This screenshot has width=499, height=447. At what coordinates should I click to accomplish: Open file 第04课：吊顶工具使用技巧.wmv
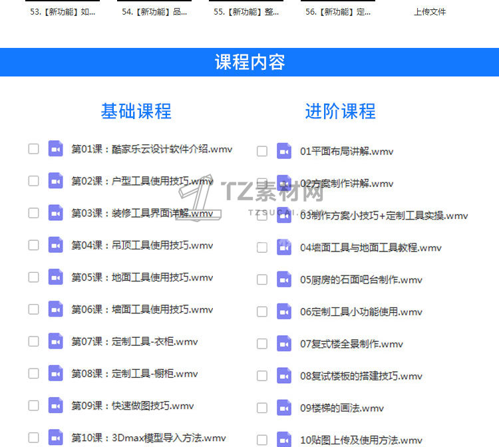[x=142, y=245]
